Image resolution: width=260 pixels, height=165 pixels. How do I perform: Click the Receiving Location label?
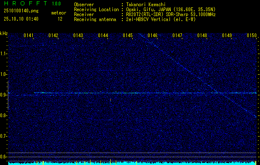click(x=96, y=9)
